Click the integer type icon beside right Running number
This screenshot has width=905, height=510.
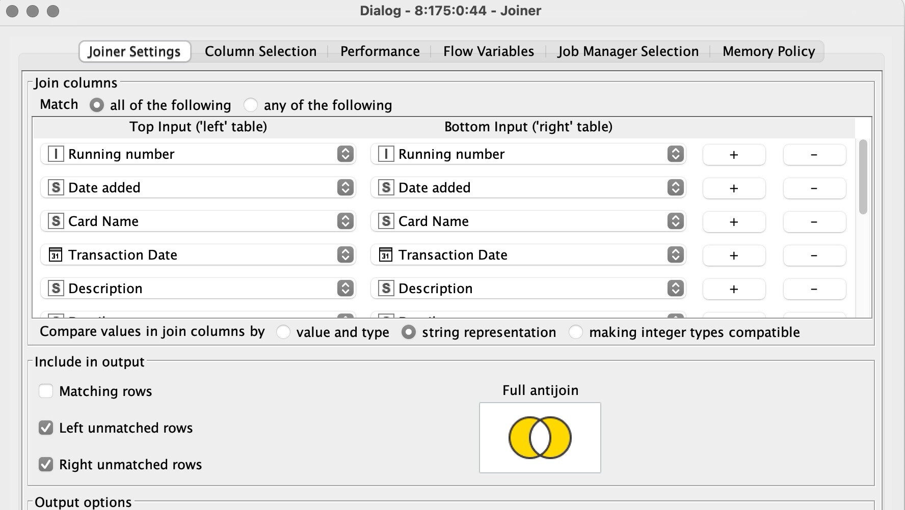(x=385, y=154)
